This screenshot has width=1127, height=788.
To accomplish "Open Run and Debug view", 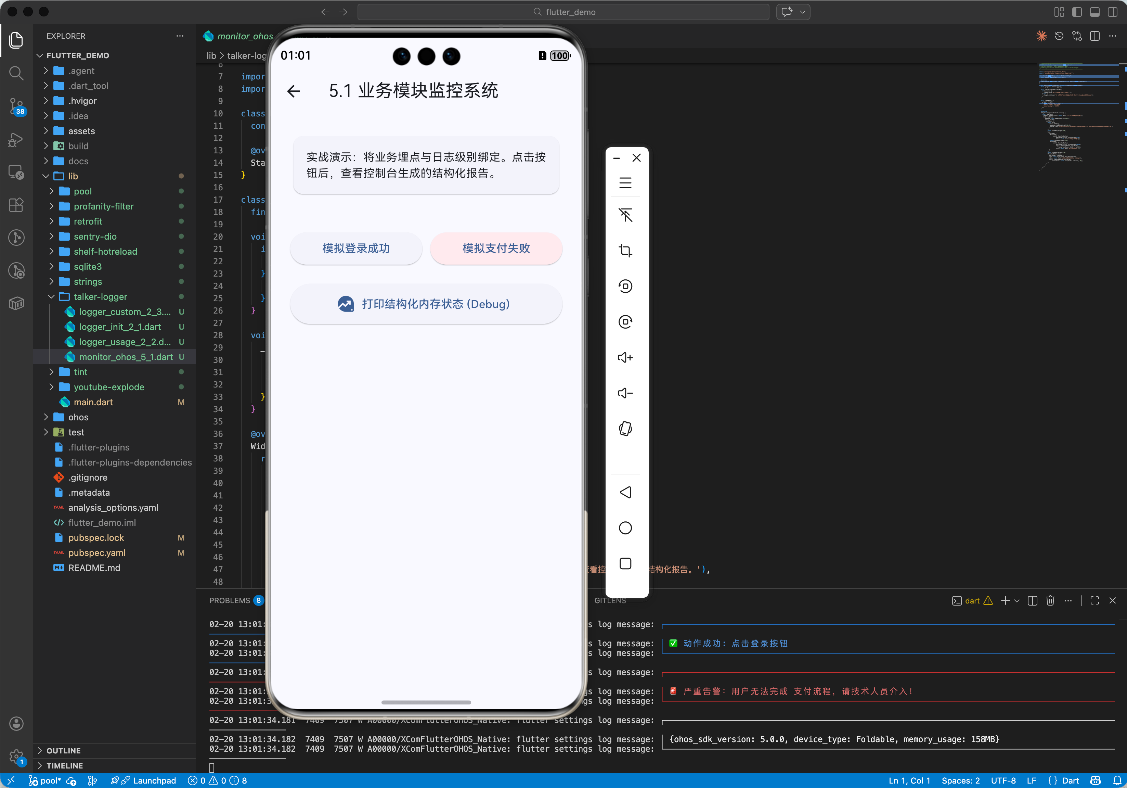I will tap(16, 140).
